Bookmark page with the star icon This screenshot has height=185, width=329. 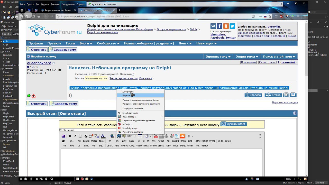coord(270,16)
